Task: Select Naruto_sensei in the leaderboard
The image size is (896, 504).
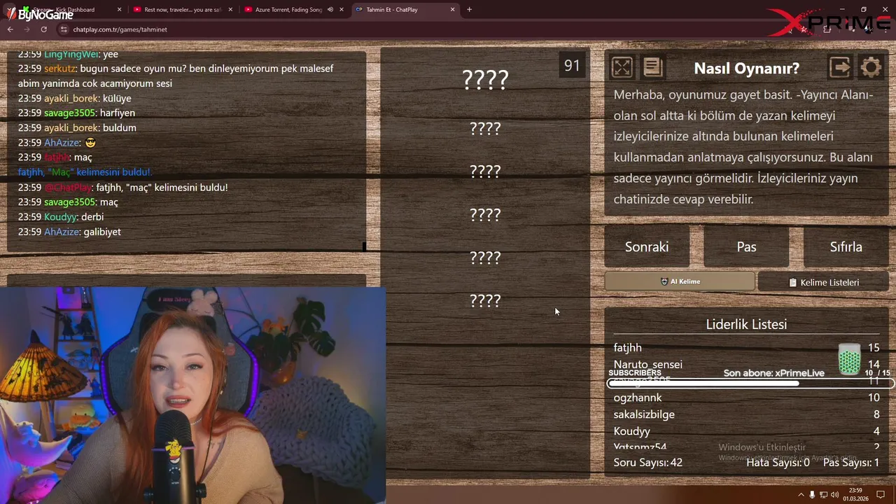Action: pos(647,364)
